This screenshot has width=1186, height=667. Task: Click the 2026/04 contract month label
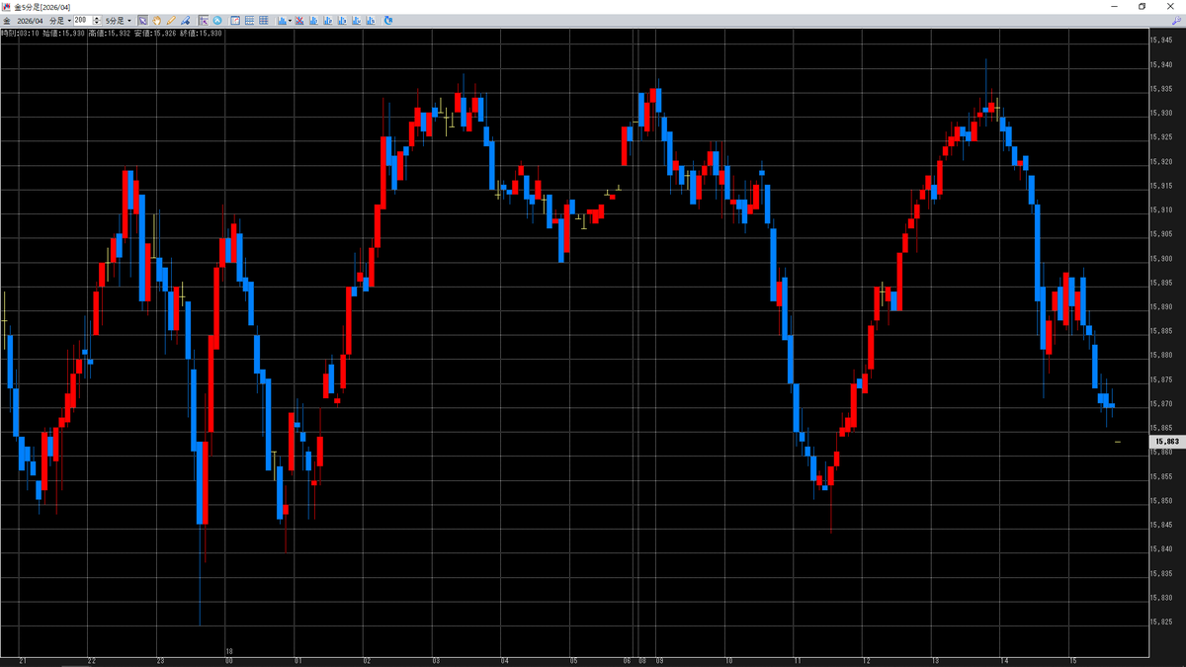31,20
